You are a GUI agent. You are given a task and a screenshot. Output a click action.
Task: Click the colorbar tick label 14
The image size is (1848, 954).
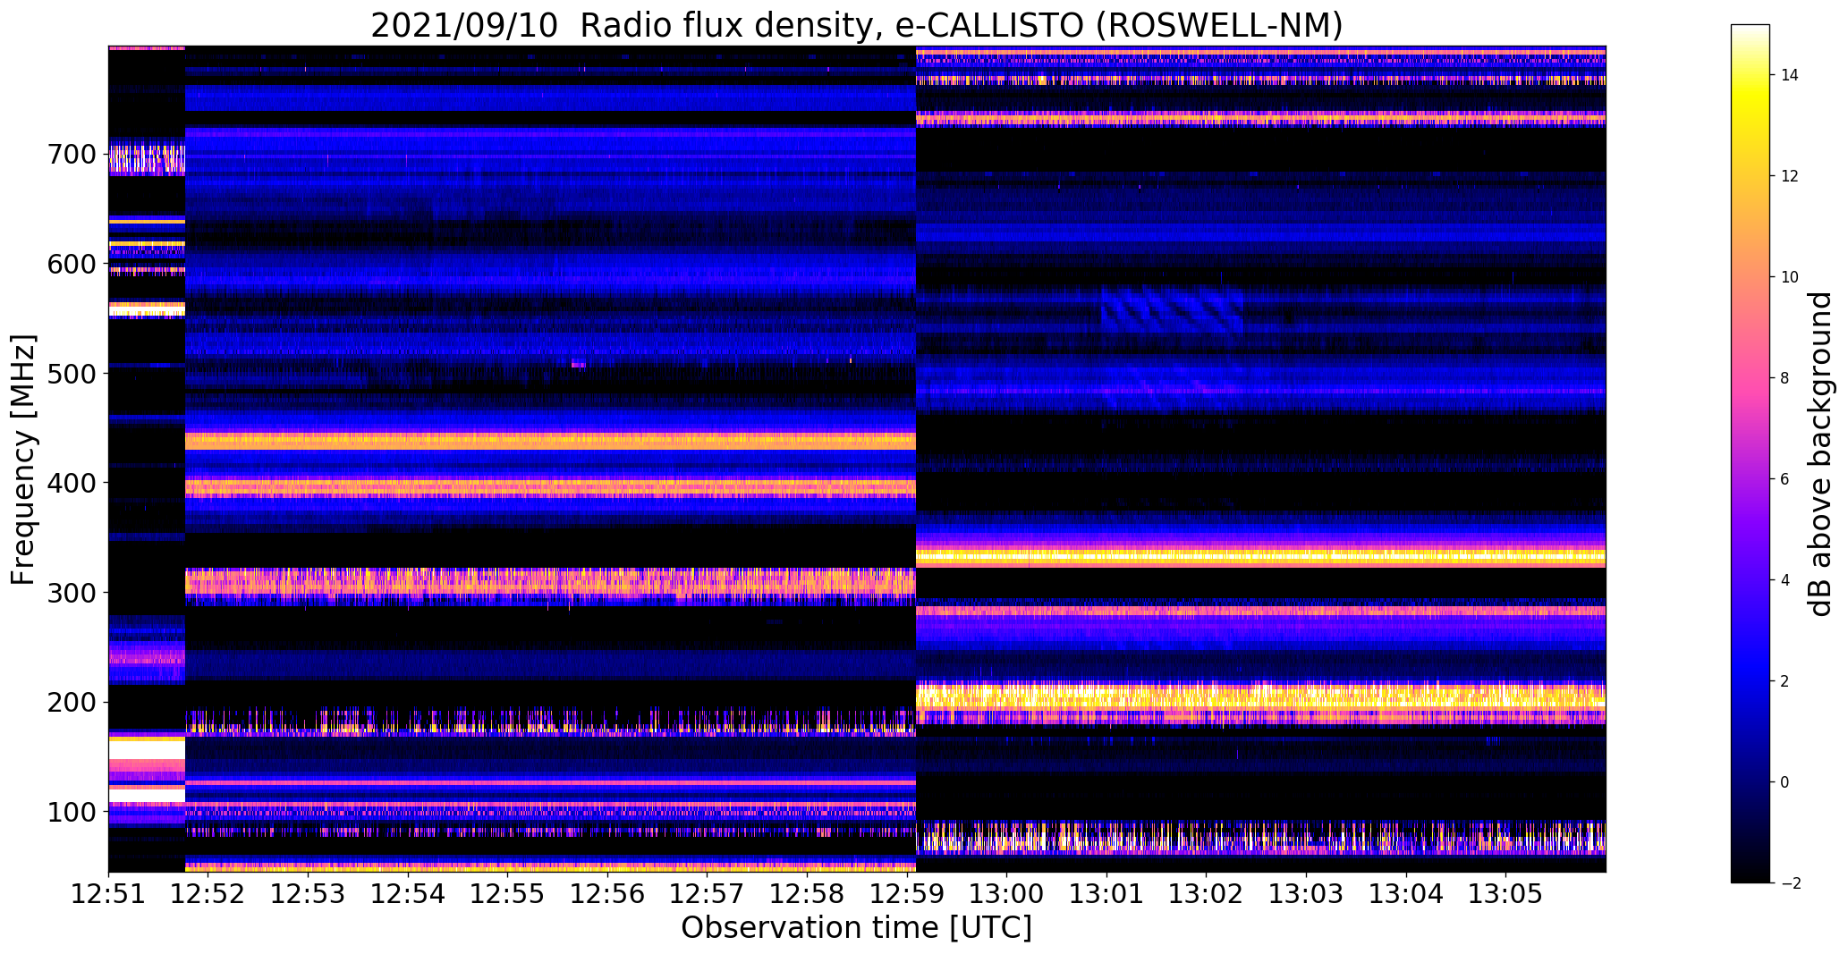(x=1790, y=75)
